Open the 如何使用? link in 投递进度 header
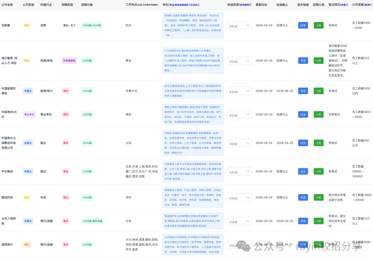The width and height of the screenshot is (373, 261). (x=245, y=5)
